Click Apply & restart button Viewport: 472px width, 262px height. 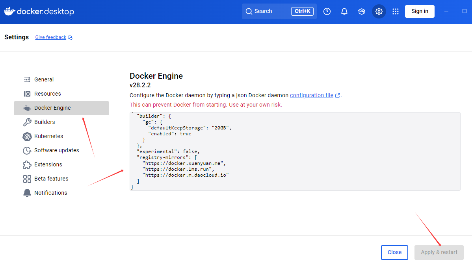(x=439, y=253)
